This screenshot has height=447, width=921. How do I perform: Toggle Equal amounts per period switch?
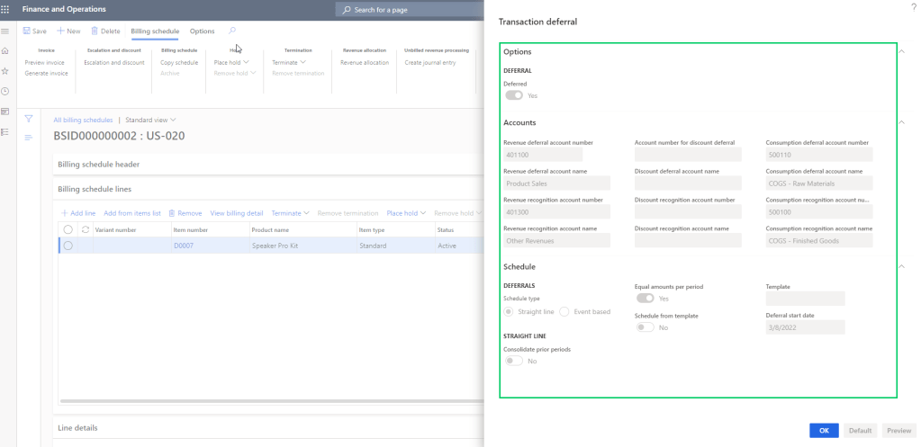click(645, 298)
